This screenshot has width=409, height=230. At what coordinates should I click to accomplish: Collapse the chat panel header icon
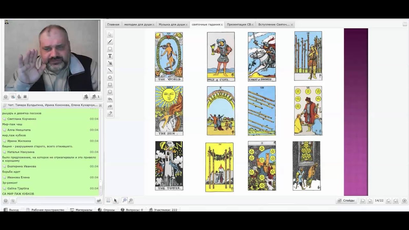point(100,105)
